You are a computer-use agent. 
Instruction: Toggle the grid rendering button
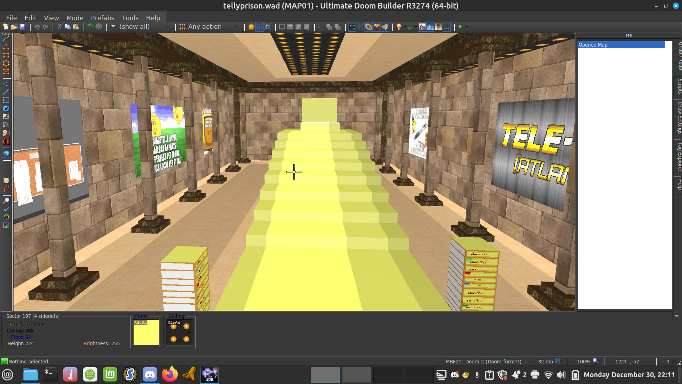(260, 27)
